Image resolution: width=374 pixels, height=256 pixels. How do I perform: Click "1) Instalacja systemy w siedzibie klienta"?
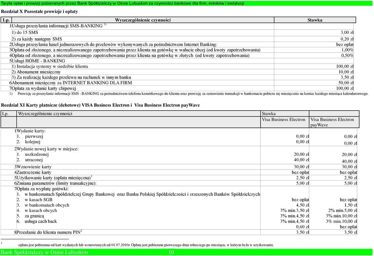50,66
